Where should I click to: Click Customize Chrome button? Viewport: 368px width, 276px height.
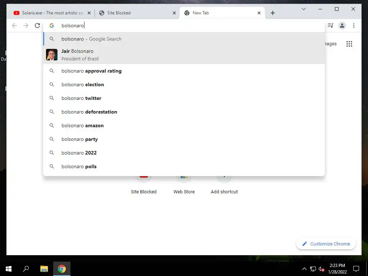pos(326,244)
